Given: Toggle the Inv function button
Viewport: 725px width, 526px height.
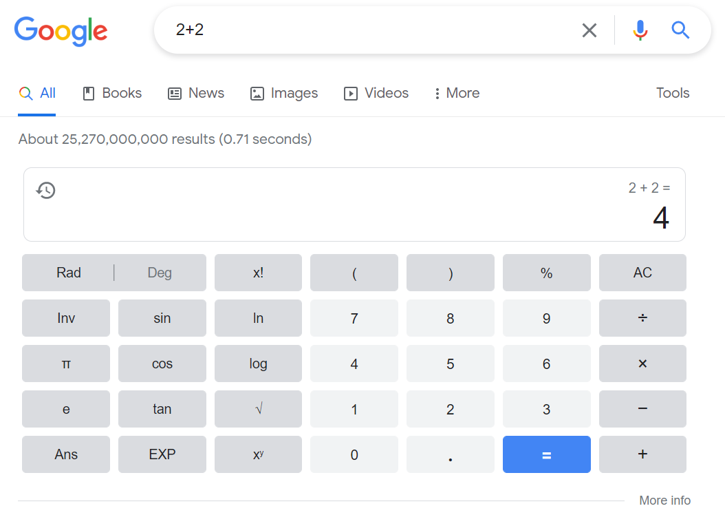Looking at the screenshot, I should tap(65, 318).
